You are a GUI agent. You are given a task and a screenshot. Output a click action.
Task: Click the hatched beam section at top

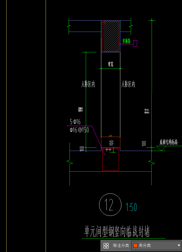(x=111, y=36)
